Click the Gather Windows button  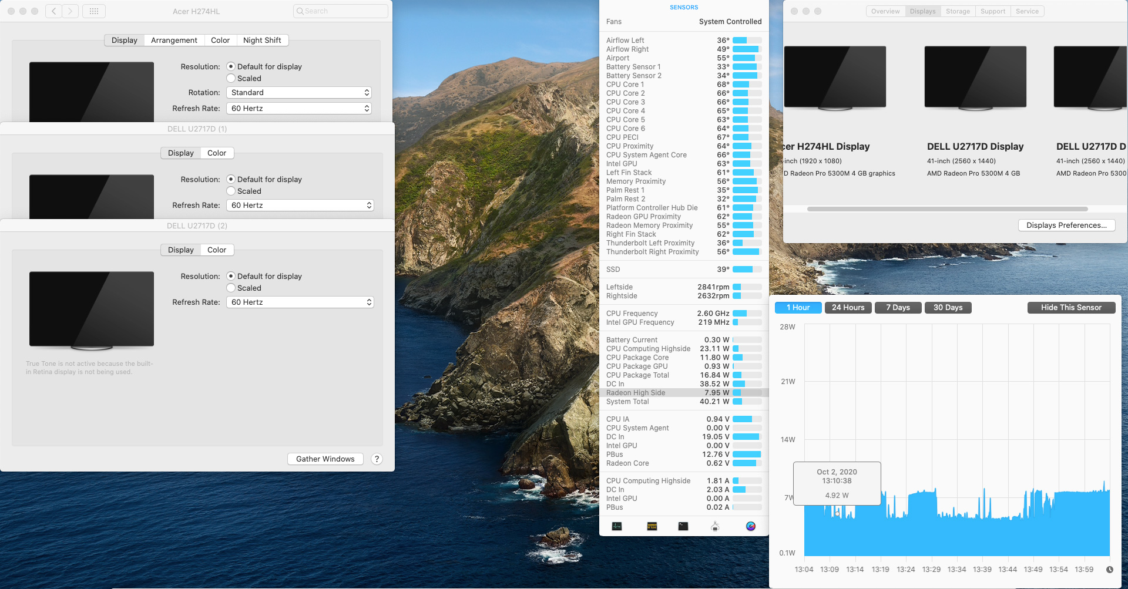point(325,459)
